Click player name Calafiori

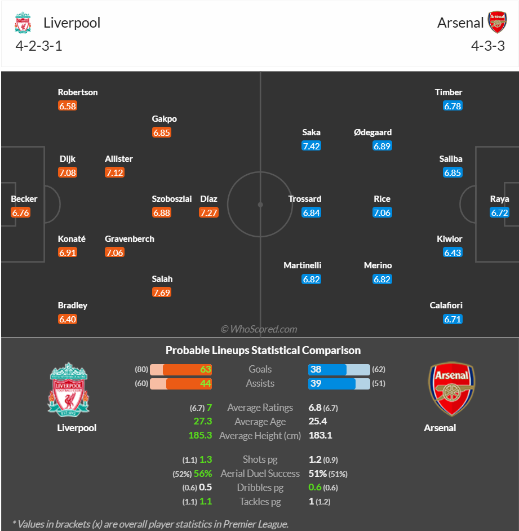click(x=446, y=306)
